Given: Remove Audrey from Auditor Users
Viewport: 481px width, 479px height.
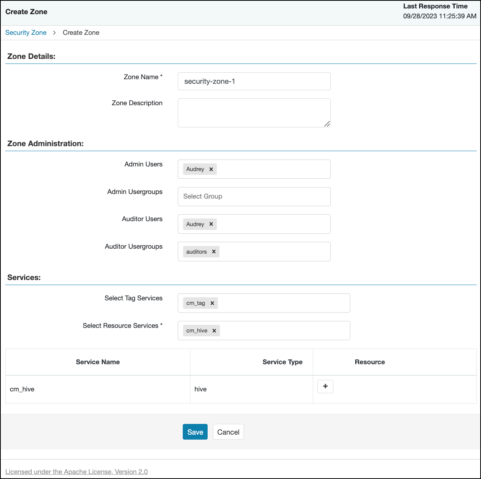Looking at the screenshot, I should pyautogui.click(x=211, y=224).
